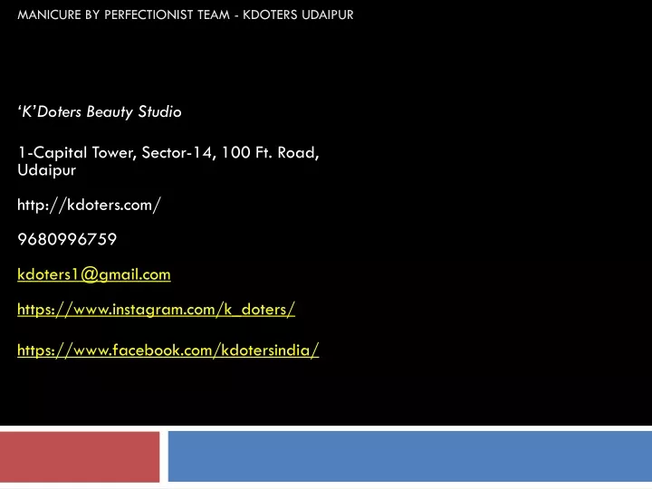Open the Instagram k_doters link
652x489 pixels.
157,310
